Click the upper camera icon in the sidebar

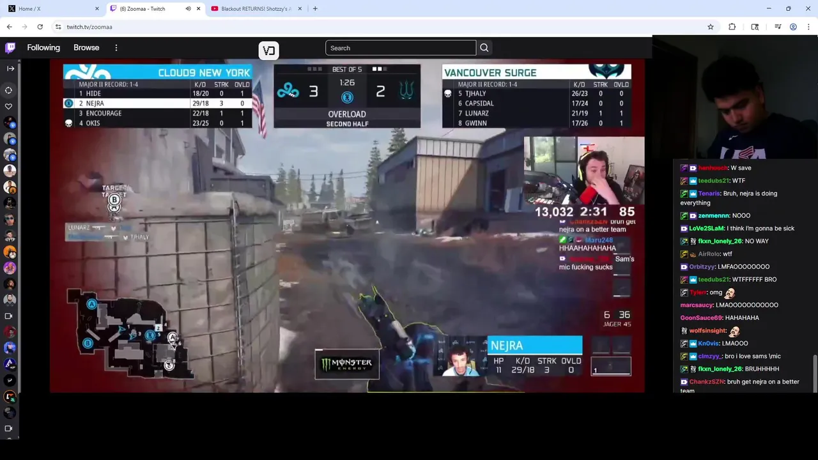[9, 316]
